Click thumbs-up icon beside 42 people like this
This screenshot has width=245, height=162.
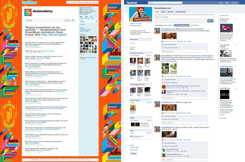click(x=163, y=116)
